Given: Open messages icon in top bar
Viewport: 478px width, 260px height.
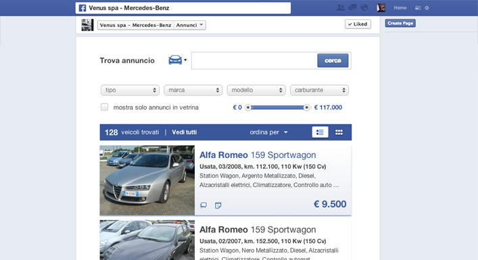Looking at the screenshot, I should [x=353, y=8].
